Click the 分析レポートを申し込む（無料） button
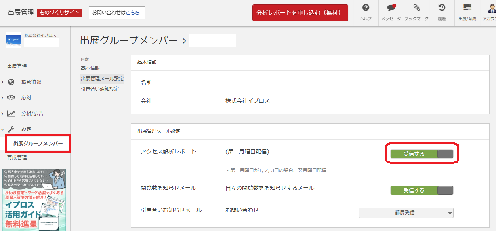 pyautogui.click(x=300, y=13)
